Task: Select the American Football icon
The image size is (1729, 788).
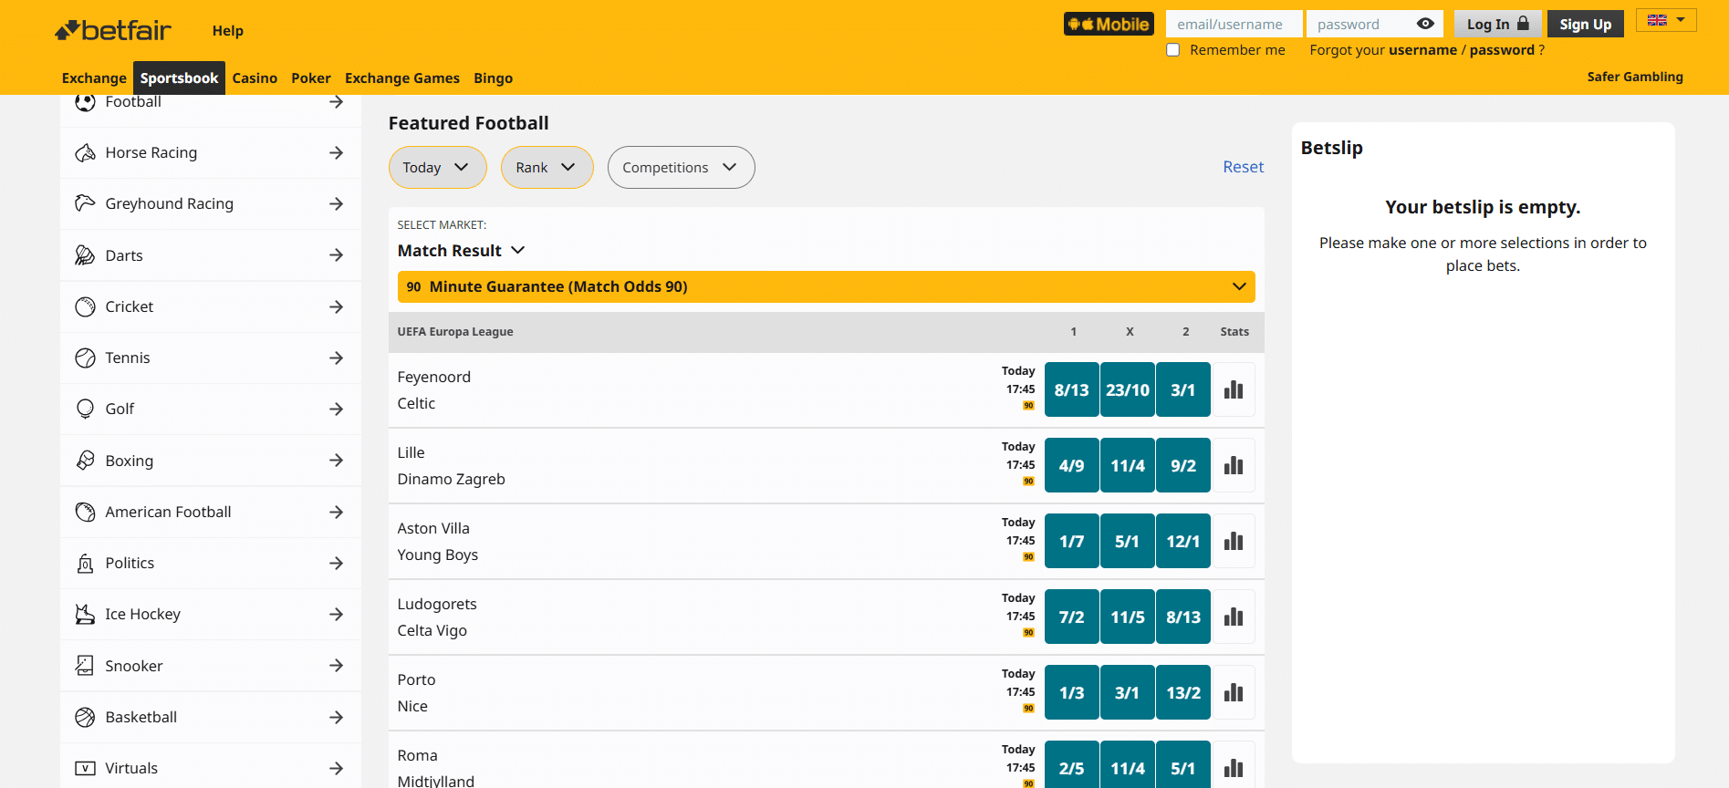Action: 85,512
